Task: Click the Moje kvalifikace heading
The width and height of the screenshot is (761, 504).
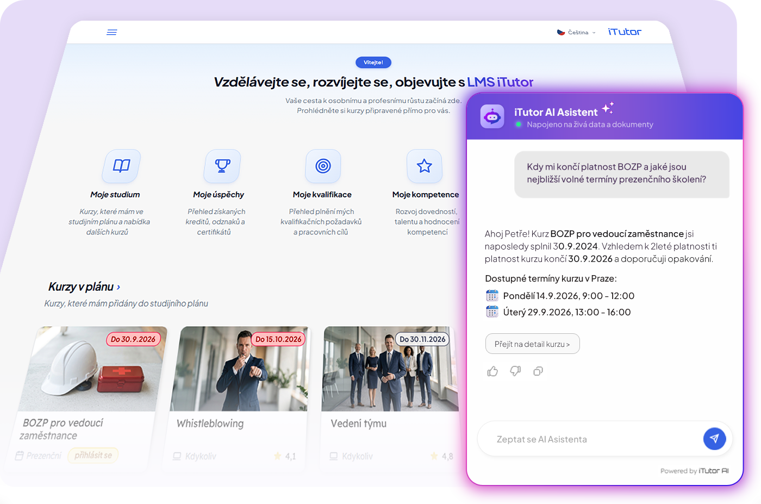Action: point(322,195)
